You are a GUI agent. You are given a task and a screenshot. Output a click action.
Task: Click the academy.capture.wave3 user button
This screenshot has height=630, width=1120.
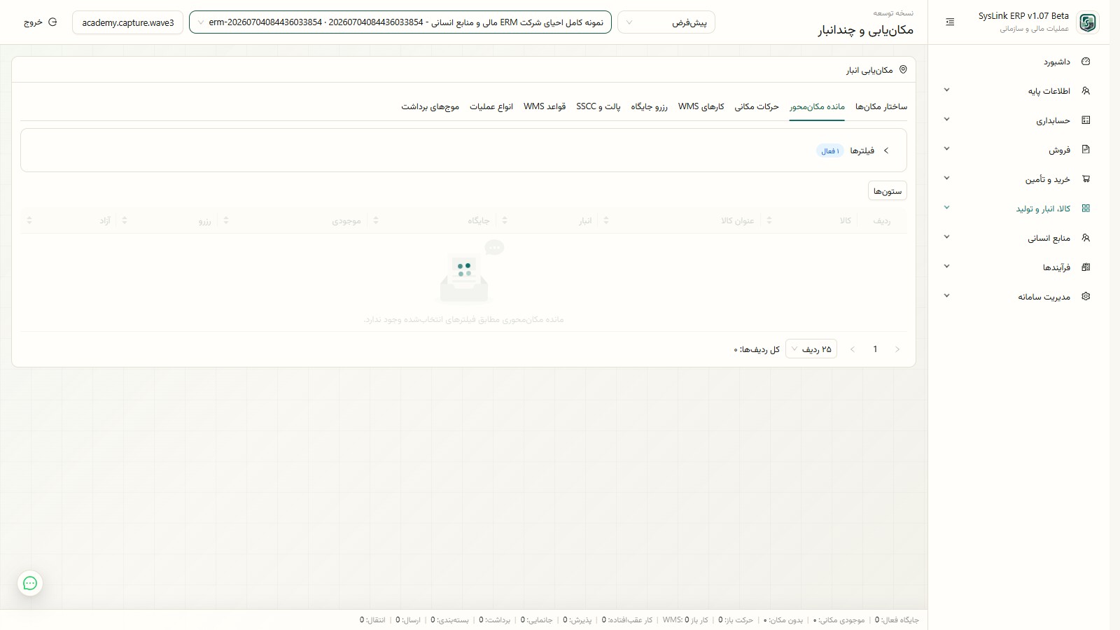point(128,22)
